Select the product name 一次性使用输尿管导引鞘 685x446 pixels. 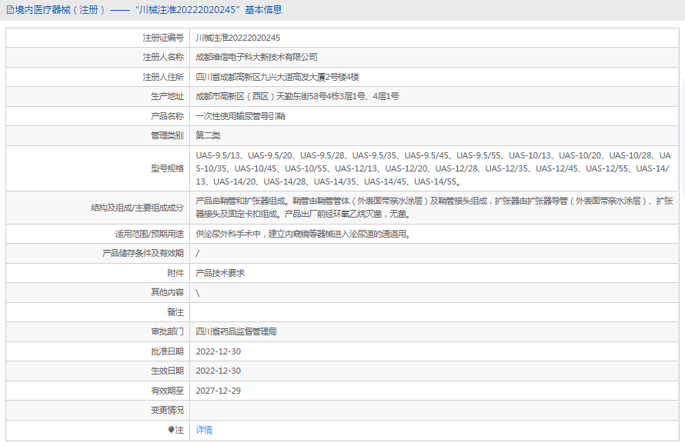(x=240, y=116)
